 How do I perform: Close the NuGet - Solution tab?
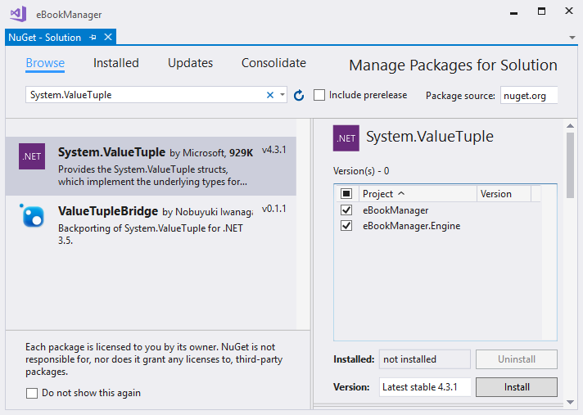click(108, 37)
